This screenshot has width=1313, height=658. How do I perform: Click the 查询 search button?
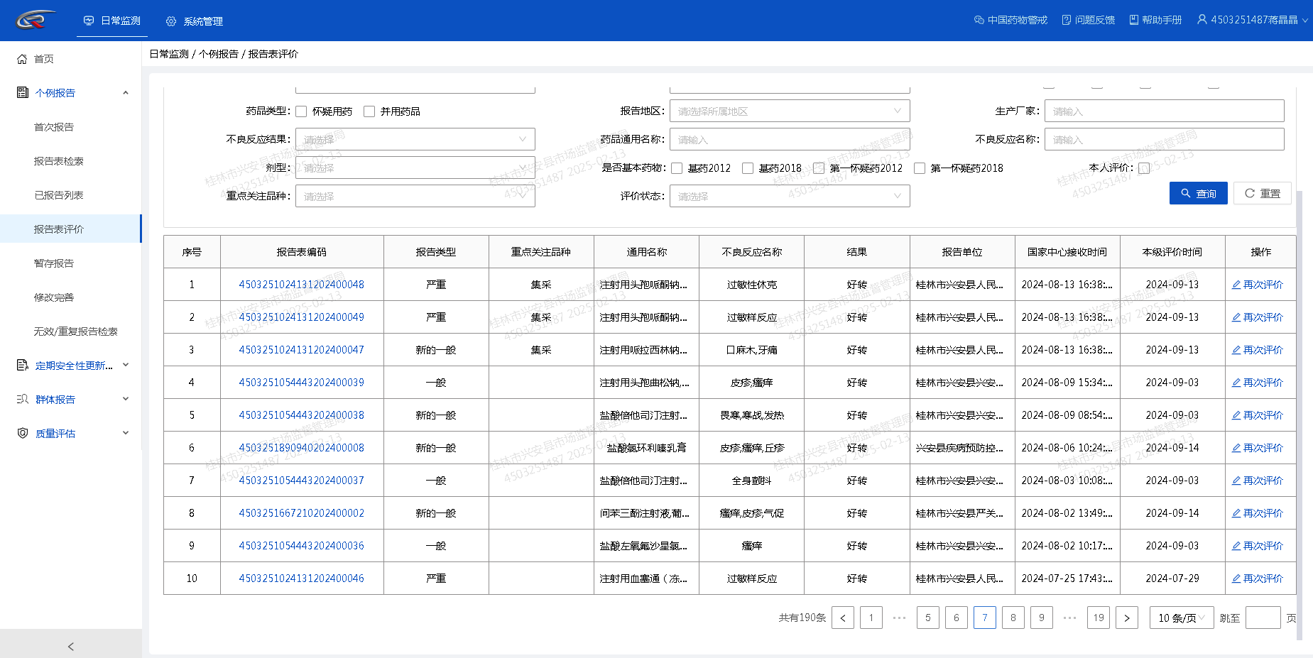(1198, 193)
